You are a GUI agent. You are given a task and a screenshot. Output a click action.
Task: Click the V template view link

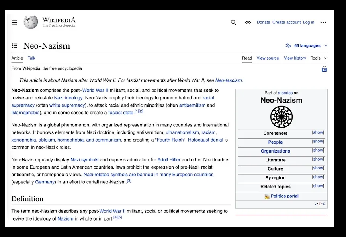pos(315,204)
